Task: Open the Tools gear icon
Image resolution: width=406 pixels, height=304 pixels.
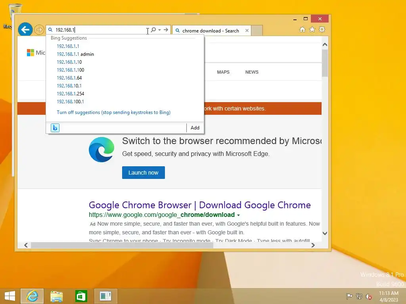Action: coord(322,29)
